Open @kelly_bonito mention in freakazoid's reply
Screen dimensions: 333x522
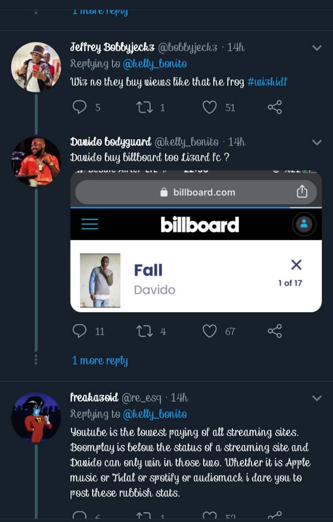[155, 414]
